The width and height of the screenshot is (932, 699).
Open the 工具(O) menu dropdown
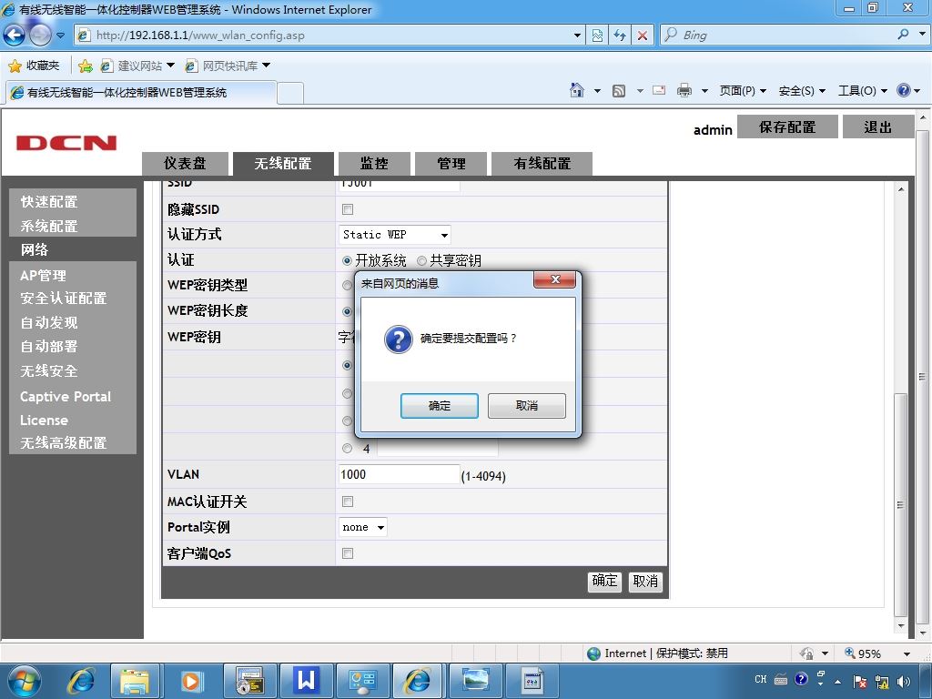point(863,90)
